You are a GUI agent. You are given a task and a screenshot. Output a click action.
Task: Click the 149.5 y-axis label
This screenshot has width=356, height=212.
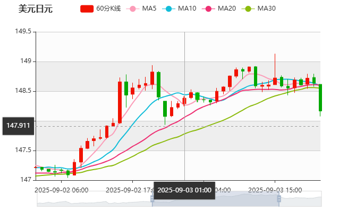pyautogui.click(x=23, y=31)
